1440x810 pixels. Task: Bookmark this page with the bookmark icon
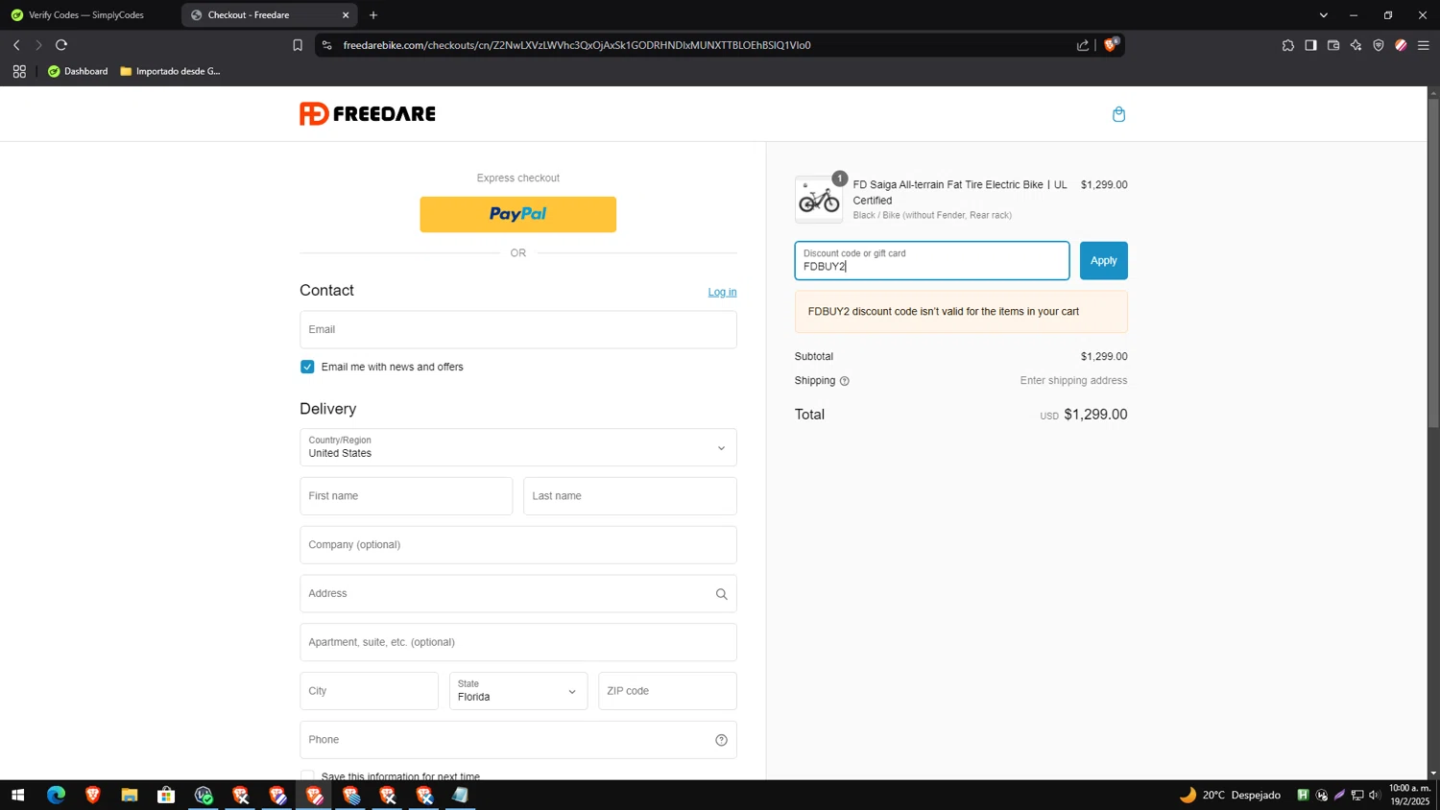click(298, 45)
